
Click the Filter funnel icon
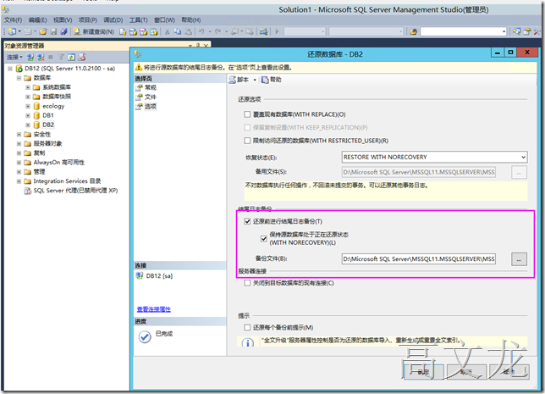[x=61, y=57]
